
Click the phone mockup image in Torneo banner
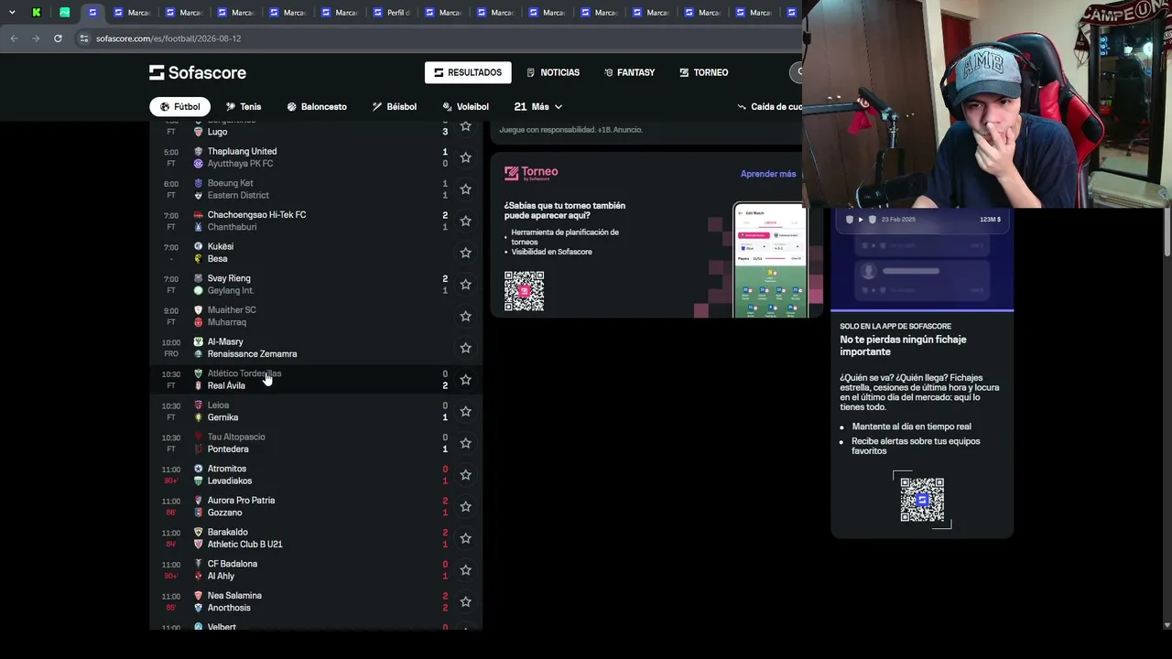click(x=770, y=260)
